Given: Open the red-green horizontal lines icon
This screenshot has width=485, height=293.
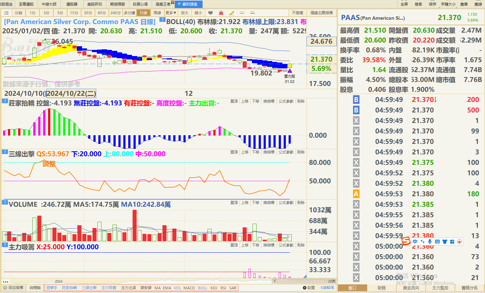Looking at the screenshot, I should pos(253,13).
